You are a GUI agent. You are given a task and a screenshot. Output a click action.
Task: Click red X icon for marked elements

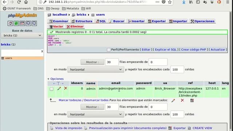pos(182,100)
